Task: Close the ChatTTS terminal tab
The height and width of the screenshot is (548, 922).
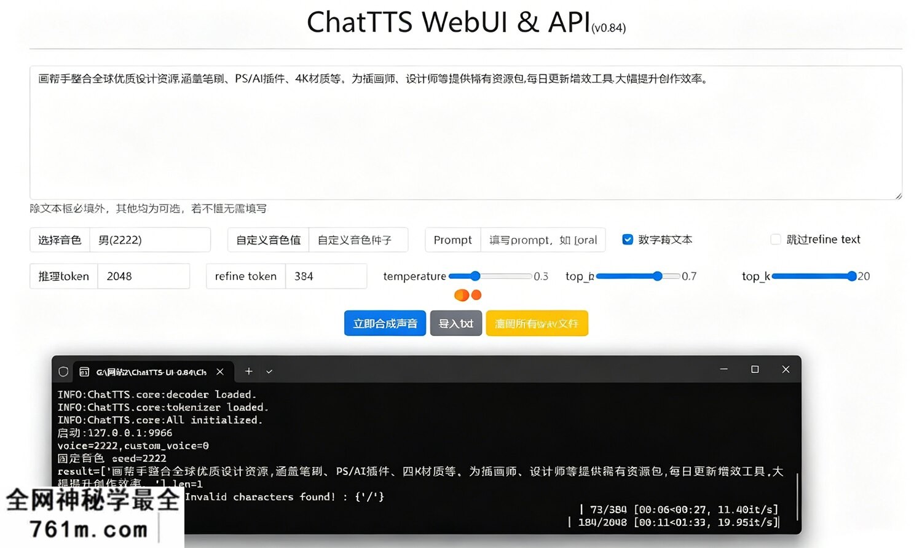Action: click(220, 372)
